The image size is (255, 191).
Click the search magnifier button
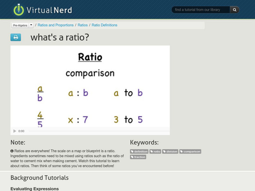point(235,10)
